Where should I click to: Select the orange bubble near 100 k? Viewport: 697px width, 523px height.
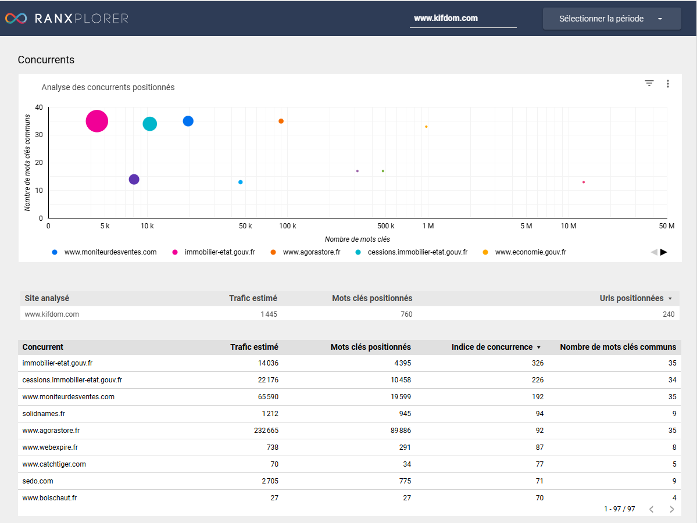281,121
